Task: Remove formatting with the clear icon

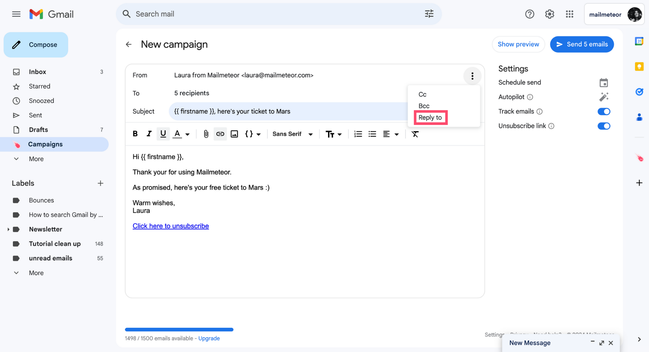Action: coord(415,134)
